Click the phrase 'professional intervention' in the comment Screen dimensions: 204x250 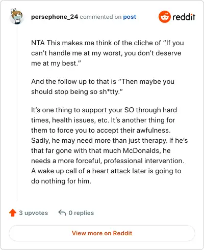[144, 161]
